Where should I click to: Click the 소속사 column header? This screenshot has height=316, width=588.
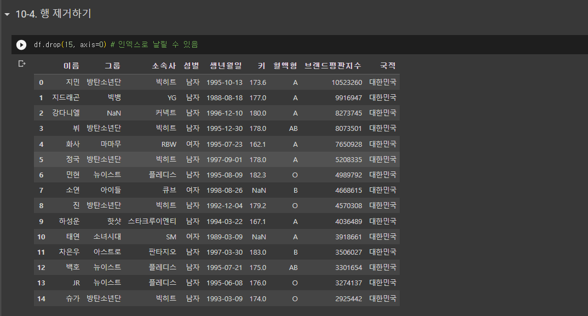pyautogui.click(x=164, y=66)
